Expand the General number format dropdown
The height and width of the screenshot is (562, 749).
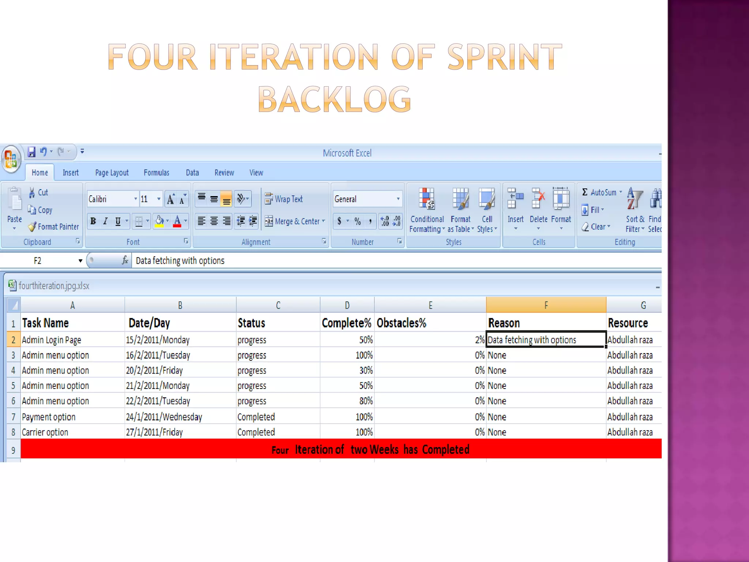pos(398,199)
